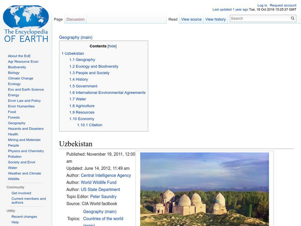Click the search magnifying glass icon
This screenshot has width=301, height=226.
click(292, 18)
